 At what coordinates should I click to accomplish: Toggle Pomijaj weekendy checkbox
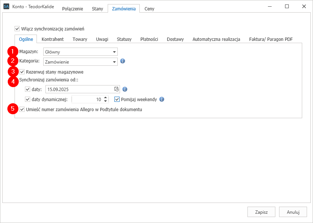pos(117,99)
